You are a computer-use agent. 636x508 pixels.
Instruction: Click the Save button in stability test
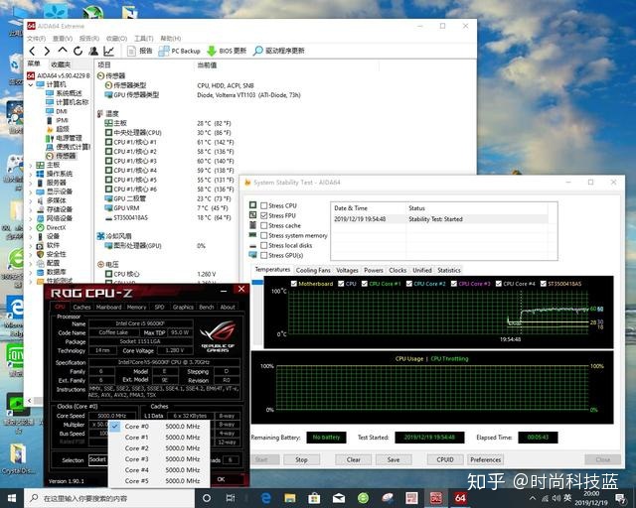pyautogui.click(x=394, y=459)
